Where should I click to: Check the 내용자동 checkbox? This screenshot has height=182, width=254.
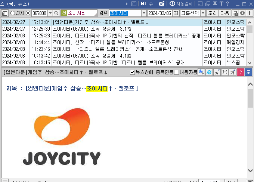click(x=177, y=72)
